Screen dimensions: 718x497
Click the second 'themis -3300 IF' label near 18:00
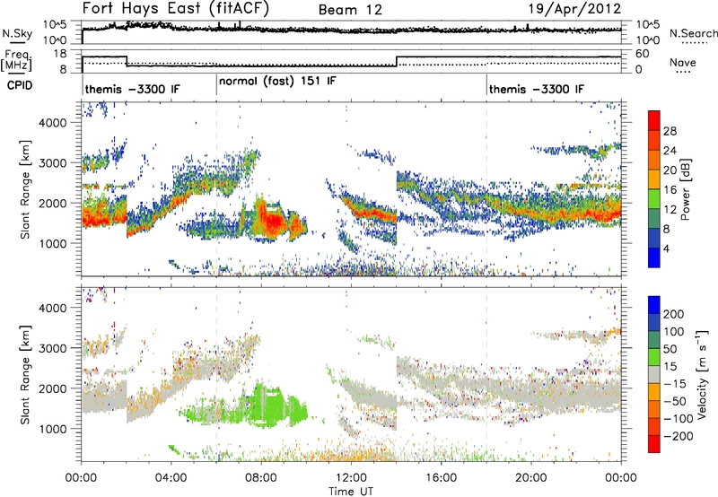tap(537, 89)
